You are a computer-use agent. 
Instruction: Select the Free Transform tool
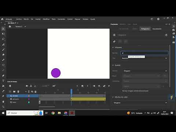pyautogui.click(x=3, y=34)
